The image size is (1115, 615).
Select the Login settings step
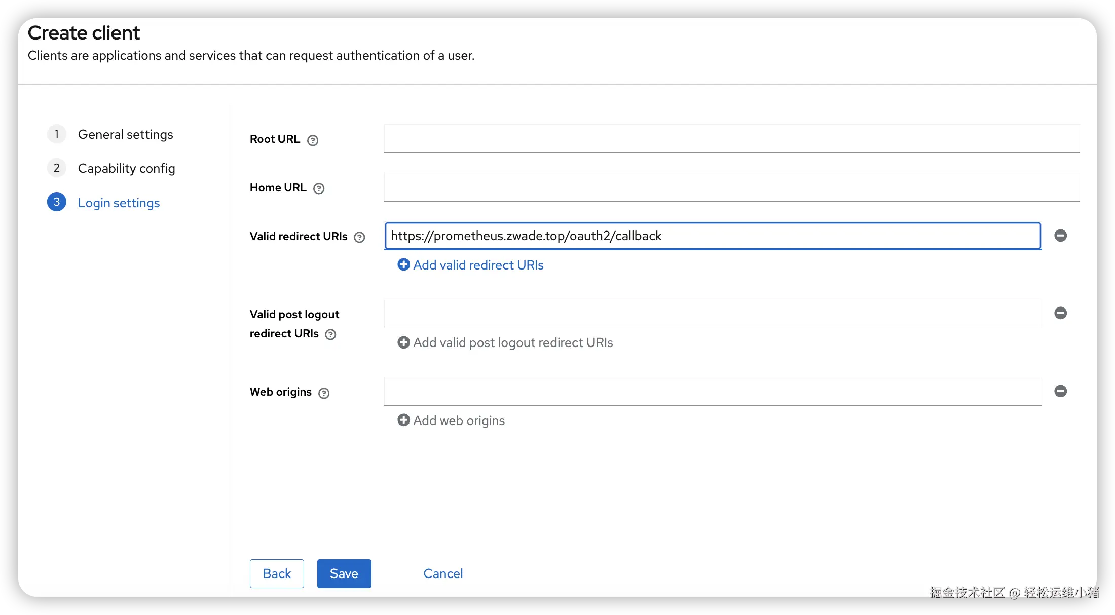(119, 203)
